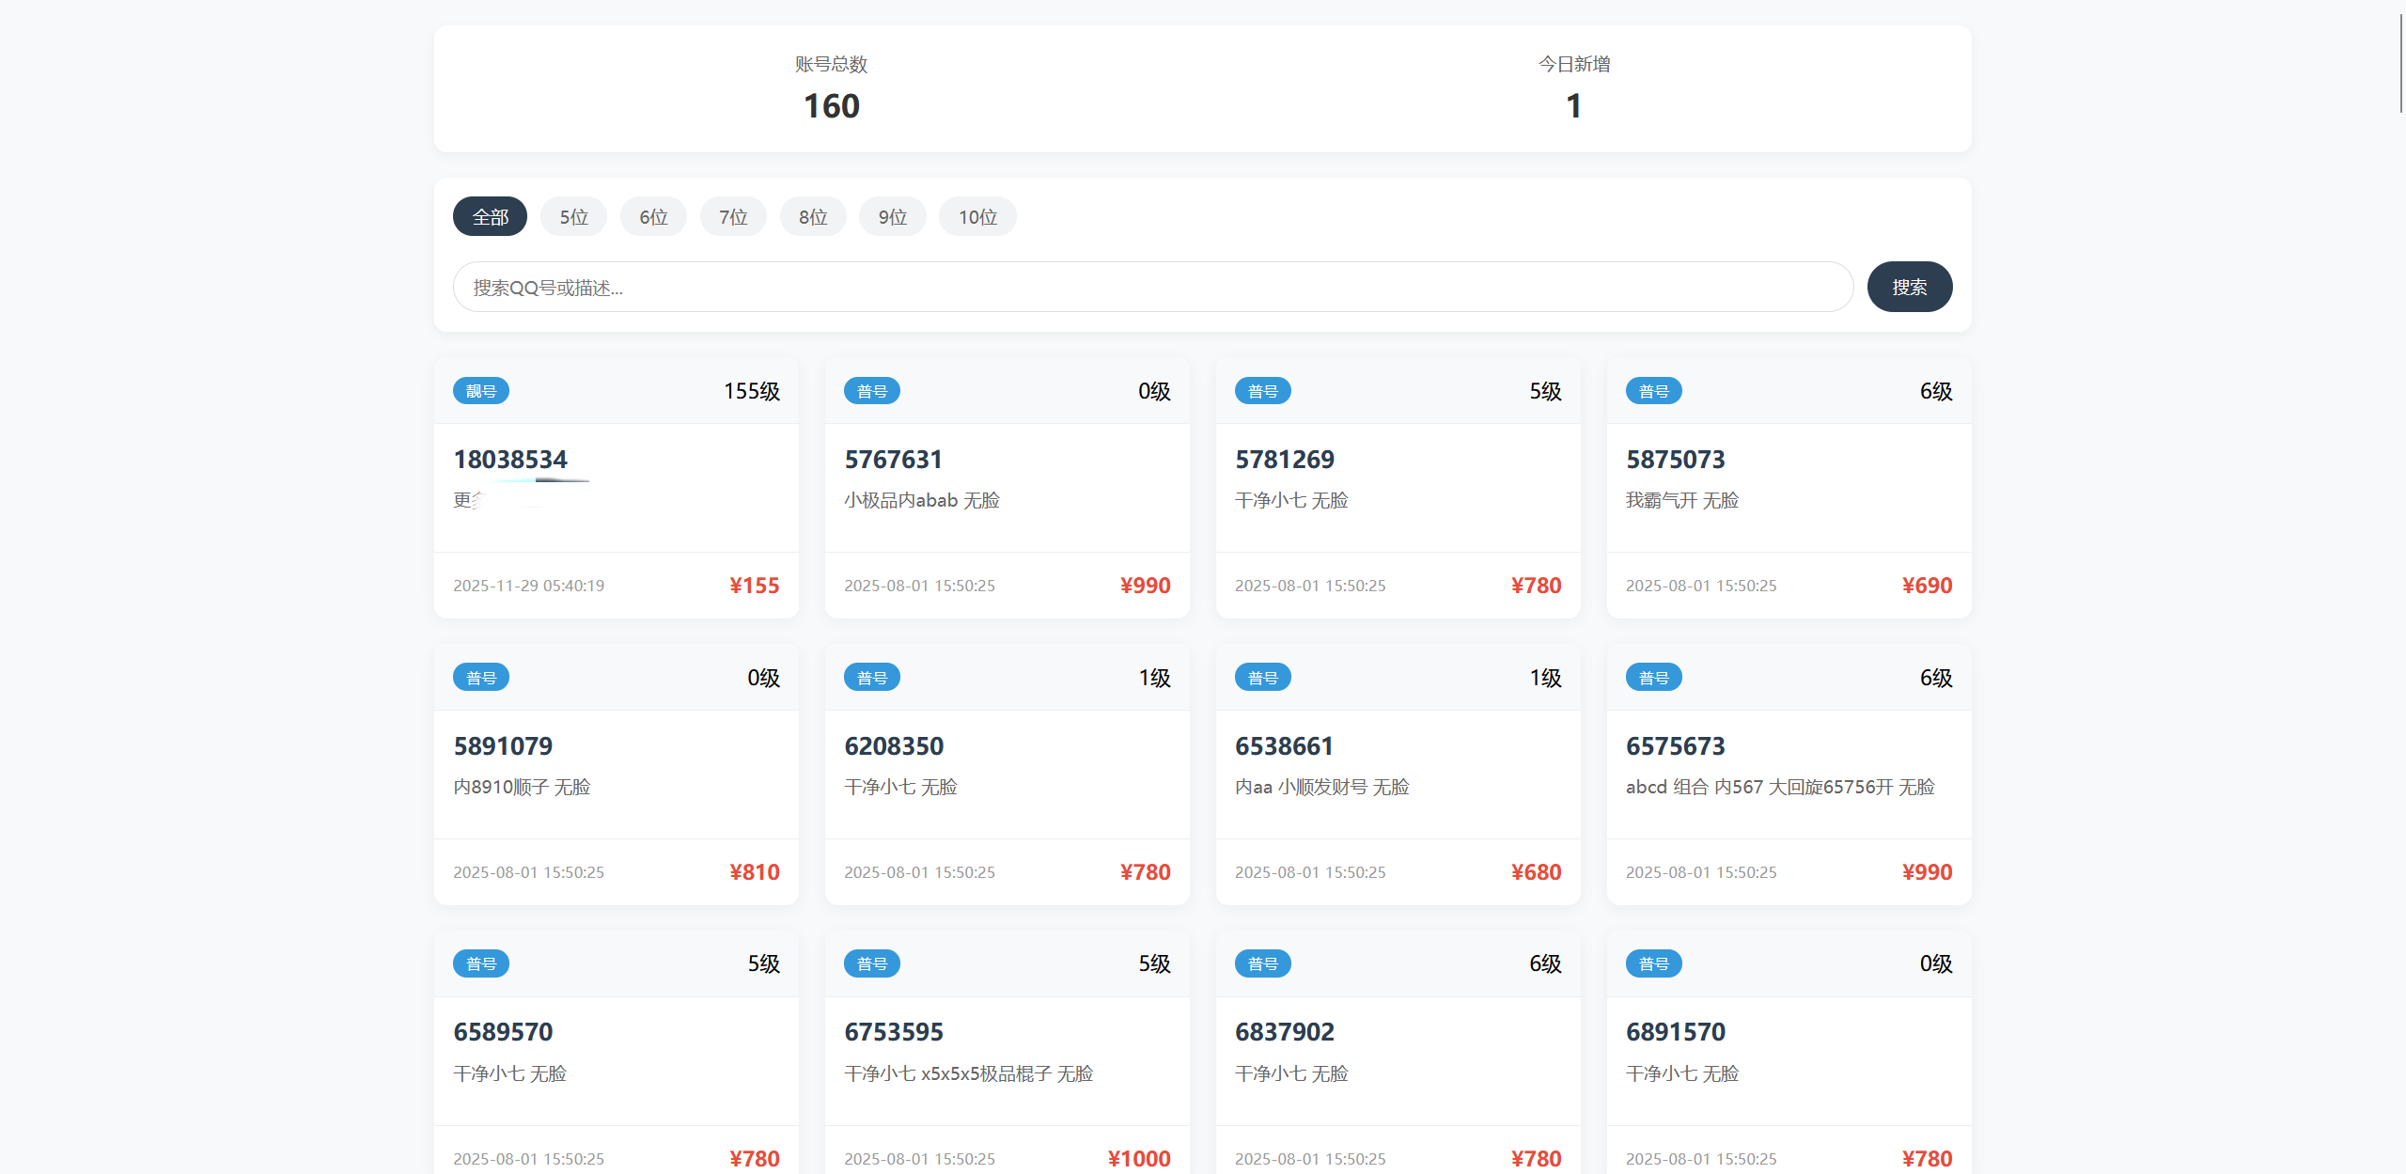This screenshot has height=1174, width=2406.
Task: Open account 5875073 我霸气开
Action: click(1675, 460)
